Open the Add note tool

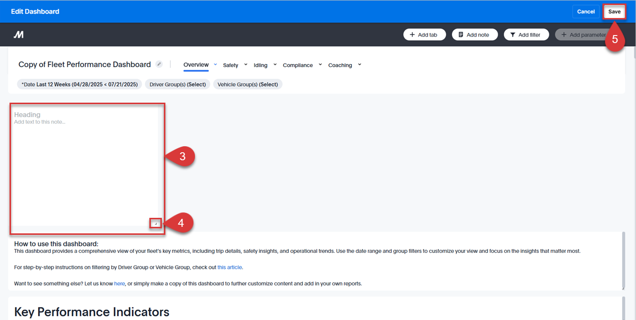[x=474, y=34]
